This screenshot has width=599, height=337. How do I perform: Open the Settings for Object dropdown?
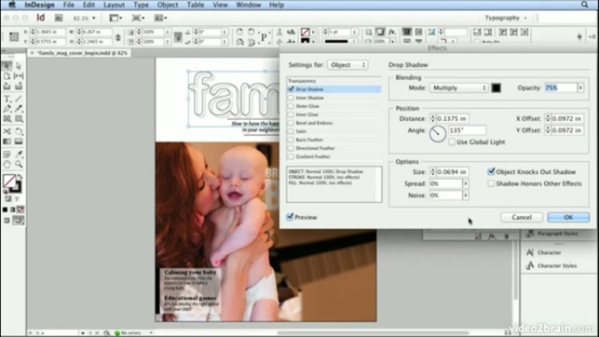coord(347,65)
